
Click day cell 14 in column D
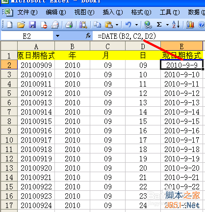pyautogui.click(x=143, y=112)
